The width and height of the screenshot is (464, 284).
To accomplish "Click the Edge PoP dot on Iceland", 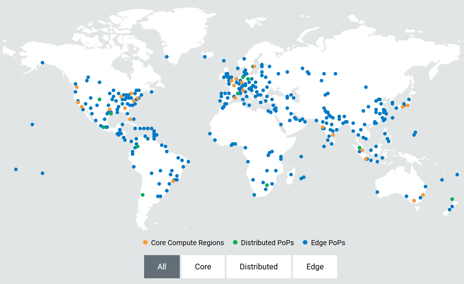I will [x=205, y=57].
